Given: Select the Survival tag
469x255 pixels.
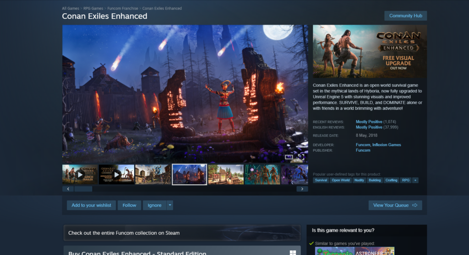Looking at the screenshot, I should [x=321, y=181].
